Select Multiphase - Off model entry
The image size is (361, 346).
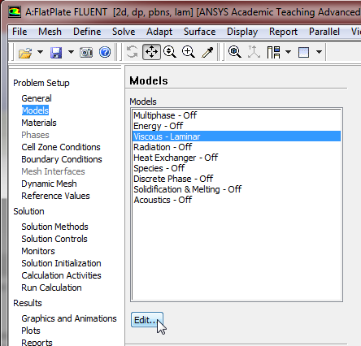tap(237, 115)
